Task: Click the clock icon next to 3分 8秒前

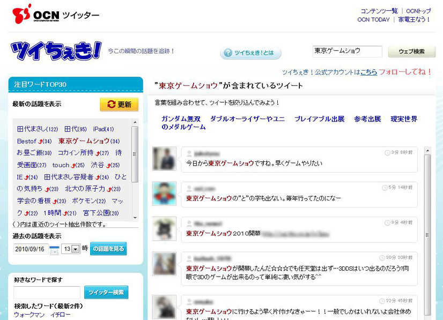Action: coord(387,153)
